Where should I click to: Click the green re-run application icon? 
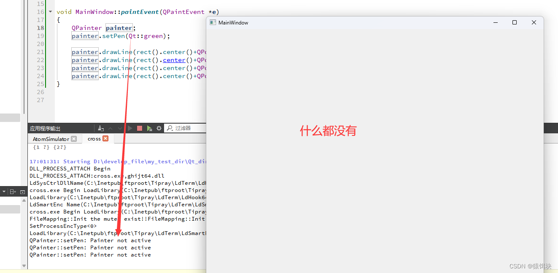coord(149,127)
